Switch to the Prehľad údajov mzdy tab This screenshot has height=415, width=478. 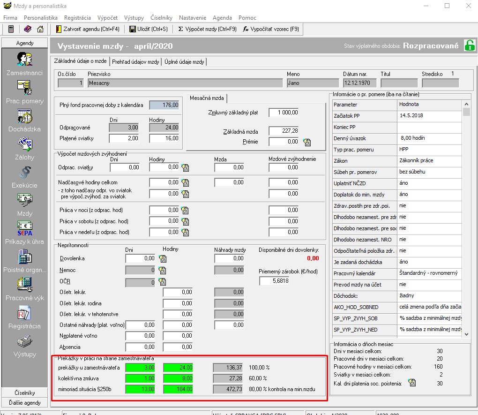tap(135, 61)
